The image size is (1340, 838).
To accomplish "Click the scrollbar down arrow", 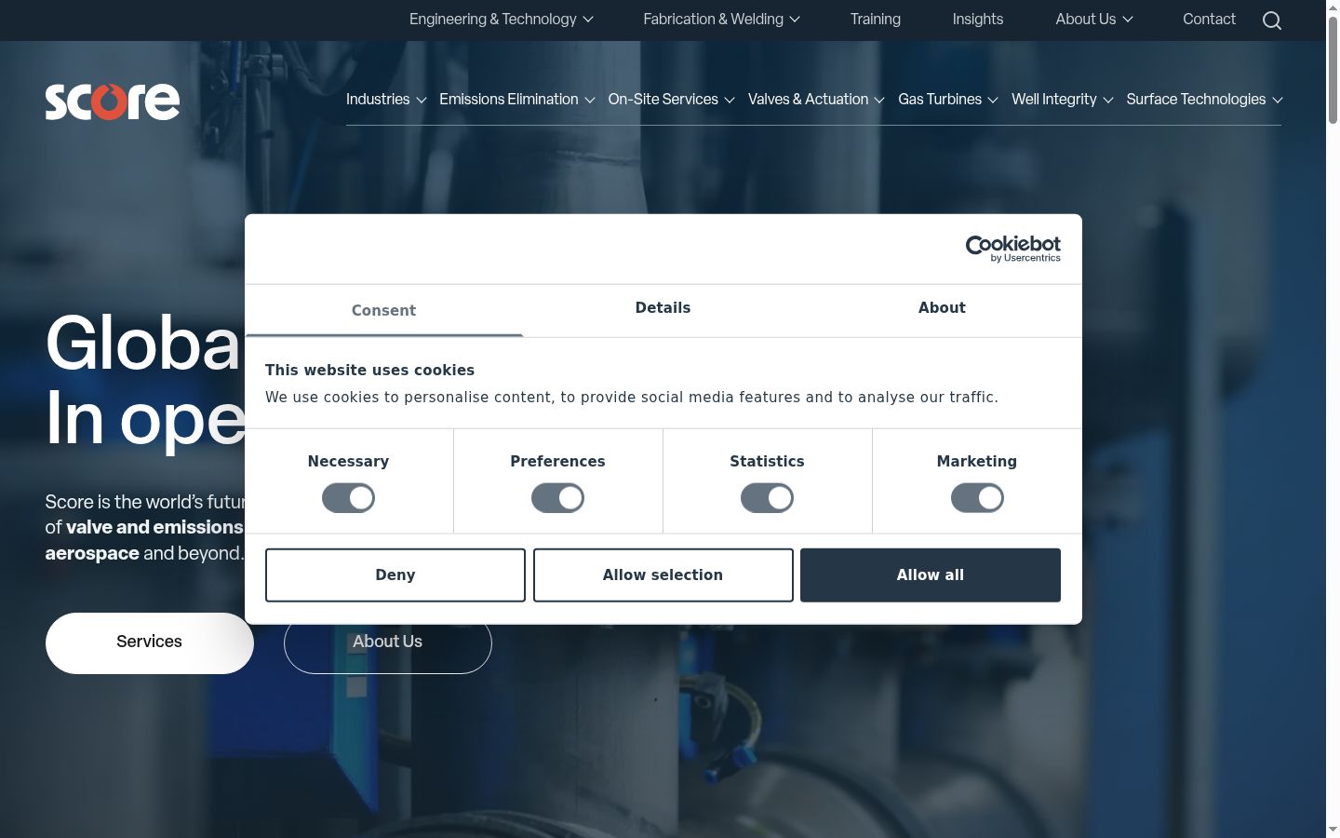I will point(1333,830).
